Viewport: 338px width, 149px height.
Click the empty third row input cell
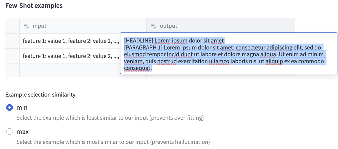(81, 70)
